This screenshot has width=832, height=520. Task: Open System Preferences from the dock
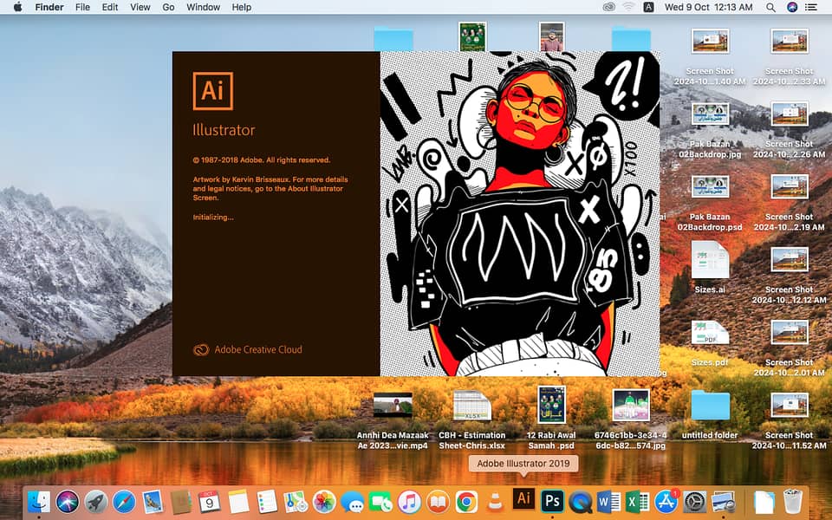[x=694, y=500]
